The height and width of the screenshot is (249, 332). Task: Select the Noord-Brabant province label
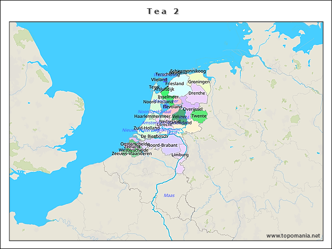point(162,145)
